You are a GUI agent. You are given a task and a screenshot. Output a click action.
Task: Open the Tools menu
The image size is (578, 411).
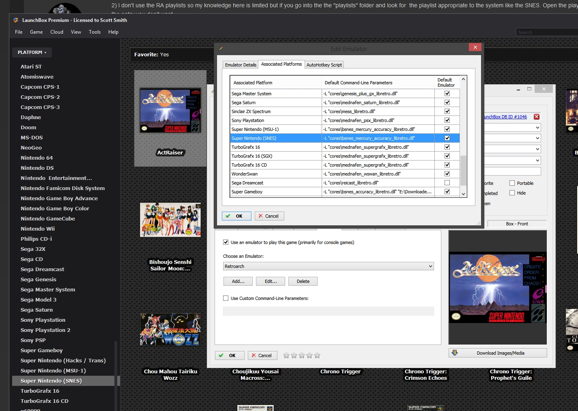point(95,32)
